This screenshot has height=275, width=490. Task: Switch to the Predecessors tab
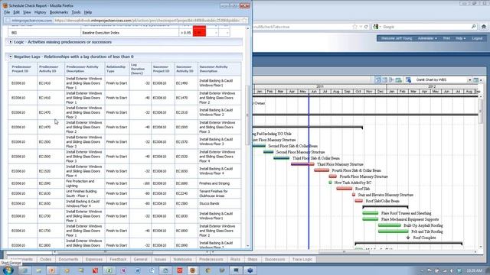tap(211, 259)
